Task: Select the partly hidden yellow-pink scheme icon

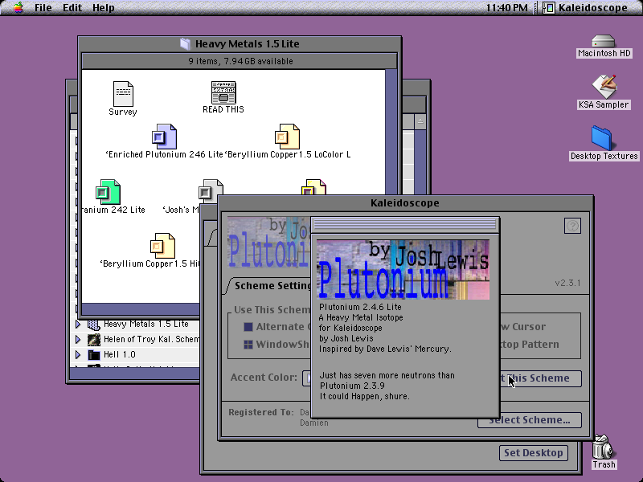Action: [x=313, y=187]
